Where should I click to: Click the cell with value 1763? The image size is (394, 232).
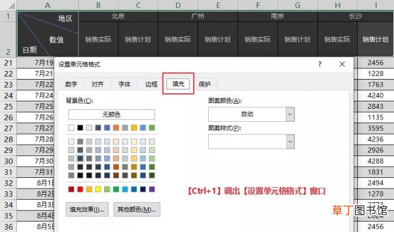(x=375, y=85)
